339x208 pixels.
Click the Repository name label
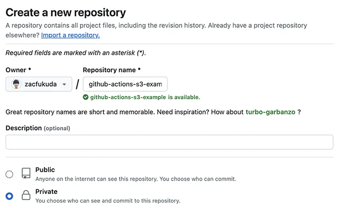[x=112, y=70]
